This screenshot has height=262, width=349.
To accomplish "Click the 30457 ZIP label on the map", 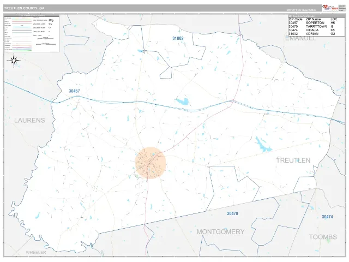I will [x=74, y=91].
